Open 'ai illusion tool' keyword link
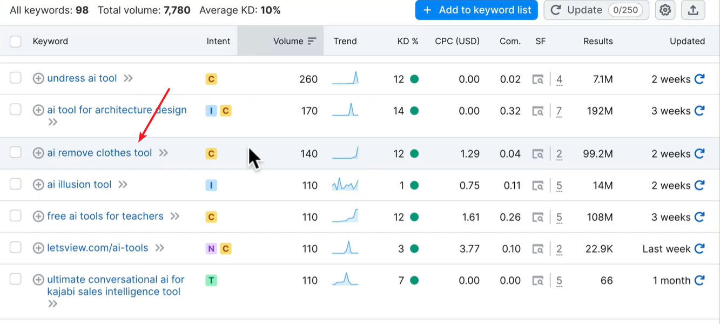Image resolution: width=720 pixels, height=324 pixels. click(79, 185)
